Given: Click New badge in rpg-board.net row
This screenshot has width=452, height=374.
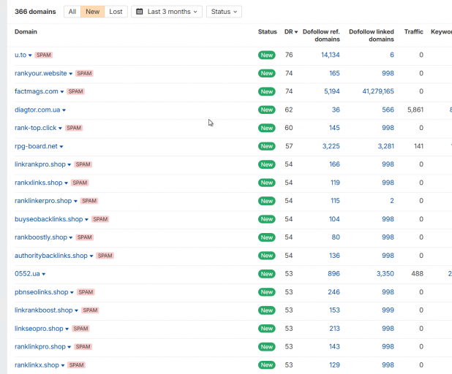Looking at the screenshot, I should point(267,146).
